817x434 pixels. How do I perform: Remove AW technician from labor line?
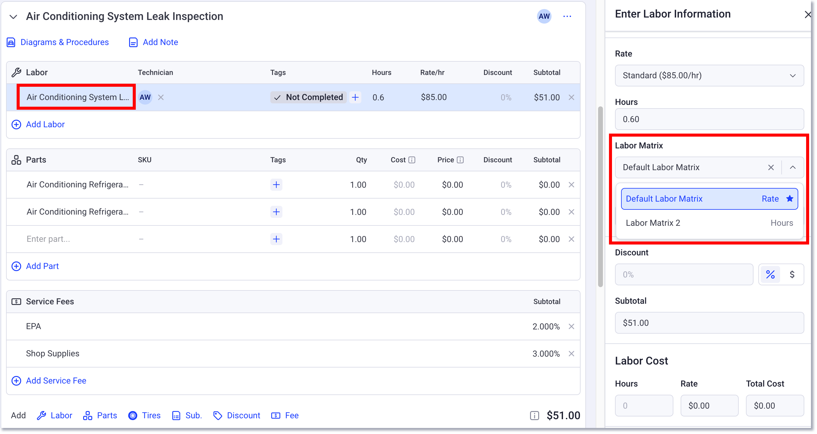click(x=161, y=97)
